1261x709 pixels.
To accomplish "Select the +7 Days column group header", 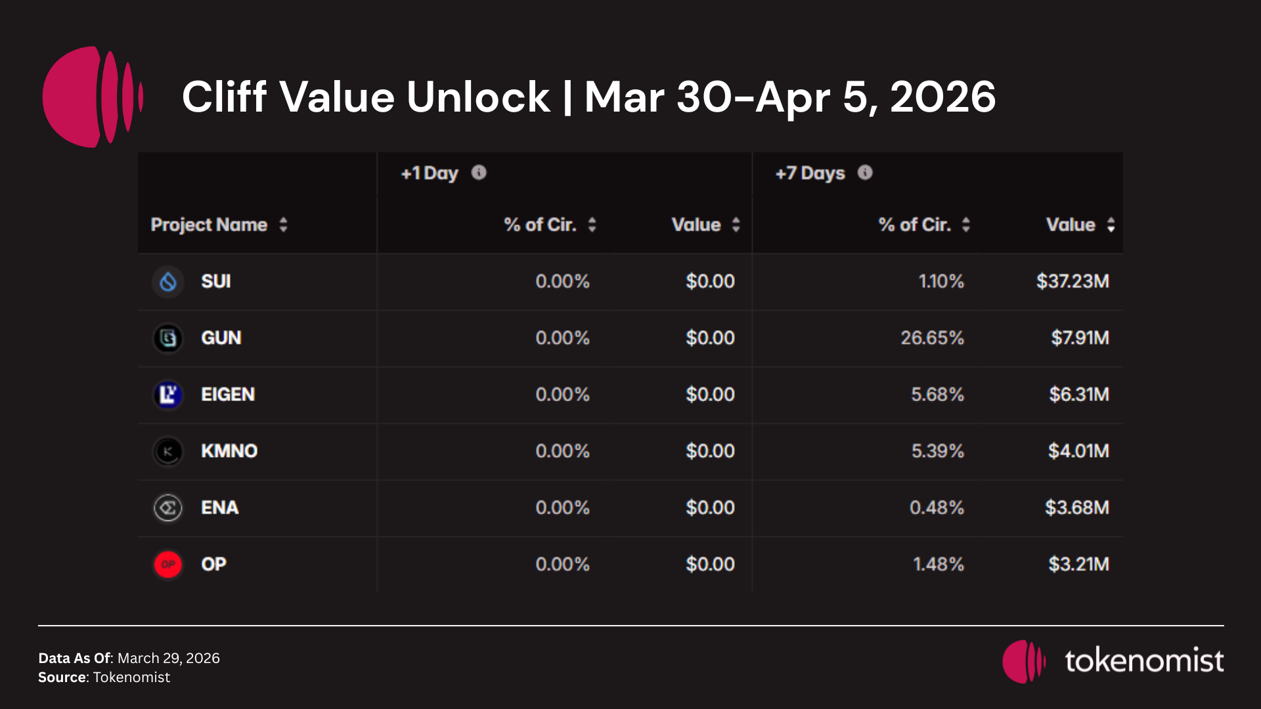I will click(810, 173).
